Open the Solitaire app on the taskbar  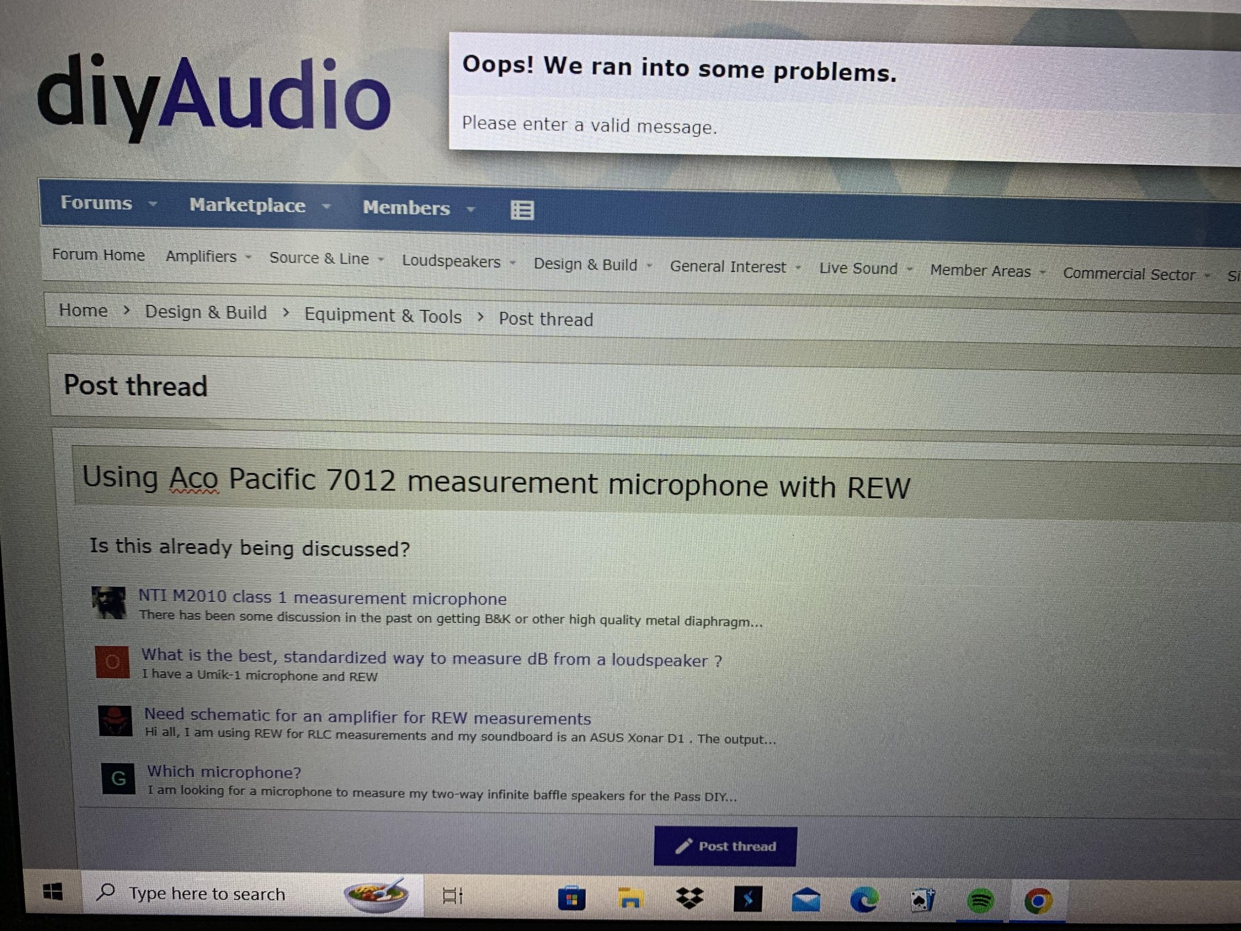tap(923, 901)
